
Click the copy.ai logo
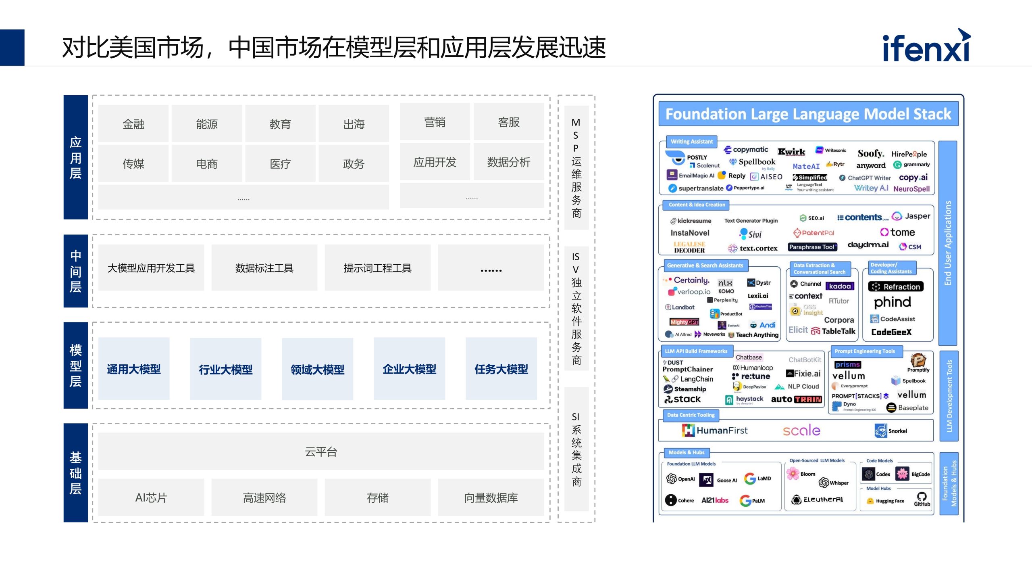pyautogui.click(x=913, y=178)
